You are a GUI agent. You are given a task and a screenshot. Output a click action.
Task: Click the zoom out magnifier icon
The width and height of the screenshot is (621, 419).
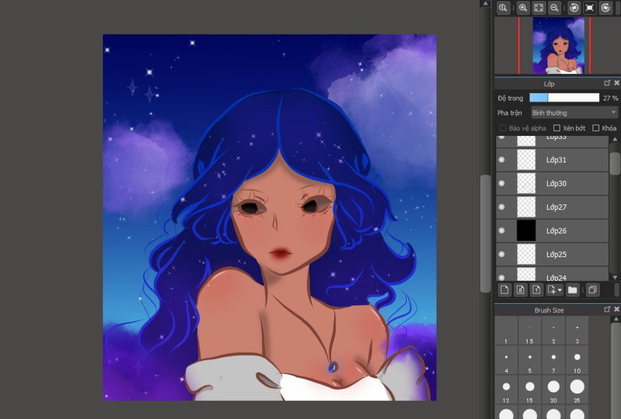[554, 8]
